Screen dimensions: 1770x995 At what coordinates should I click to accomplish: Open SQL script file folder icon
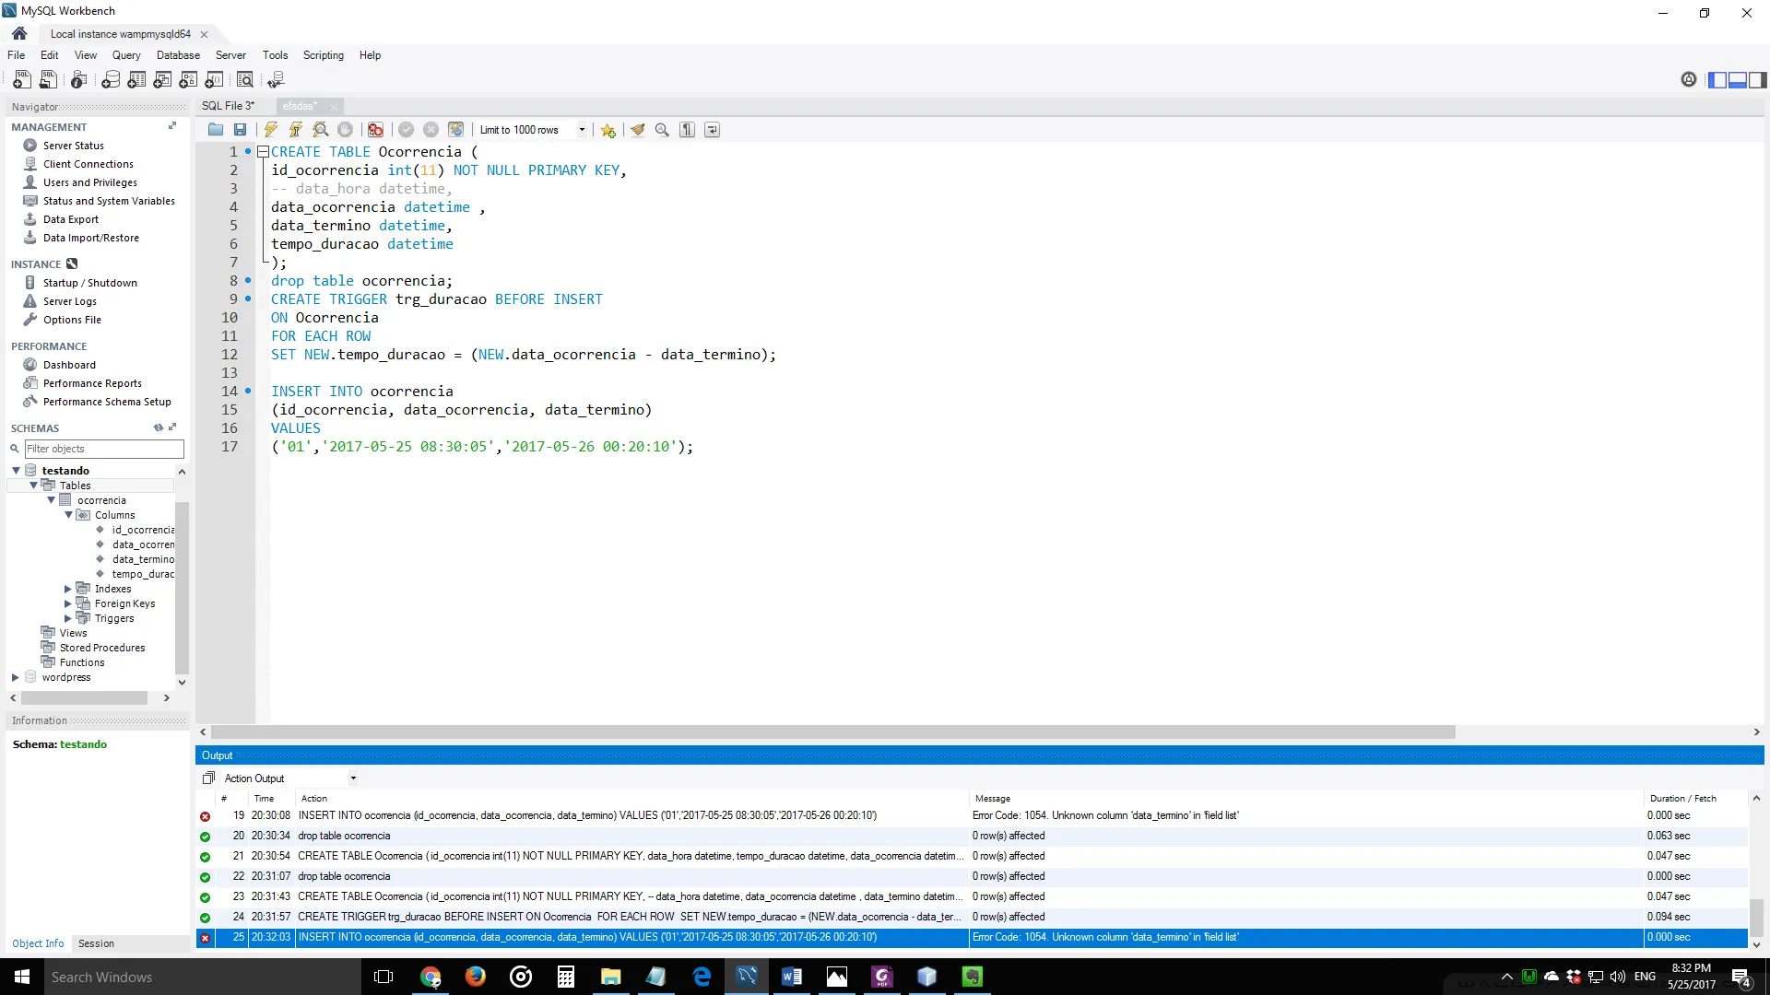pyautogui.click(x=216, y=130)
